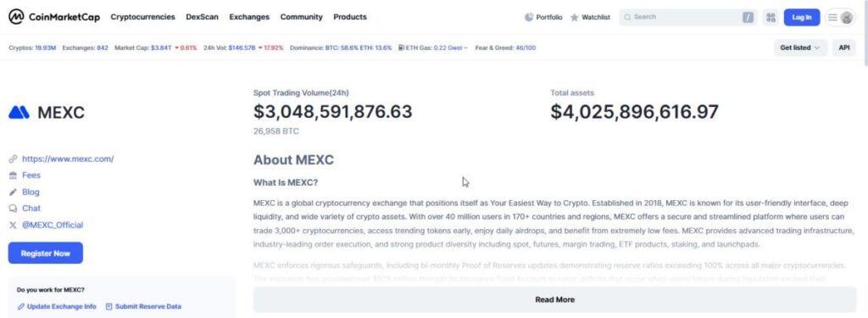Click the Log In button

coord(802,17)
